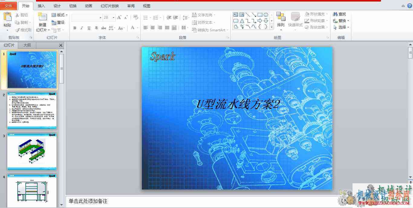Open the Font dialog launcher
This screenshot has height=208, width=413.
tap(138, 38)
